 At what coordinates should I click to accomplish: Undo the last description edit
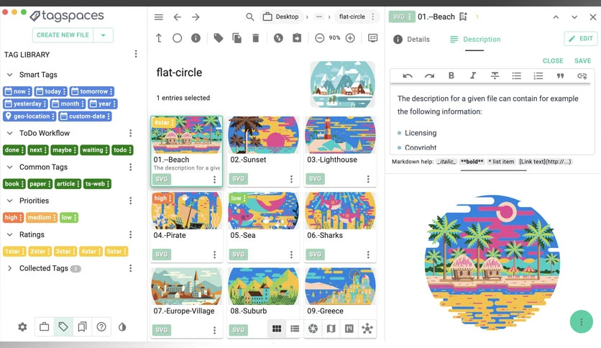(408, 75)
